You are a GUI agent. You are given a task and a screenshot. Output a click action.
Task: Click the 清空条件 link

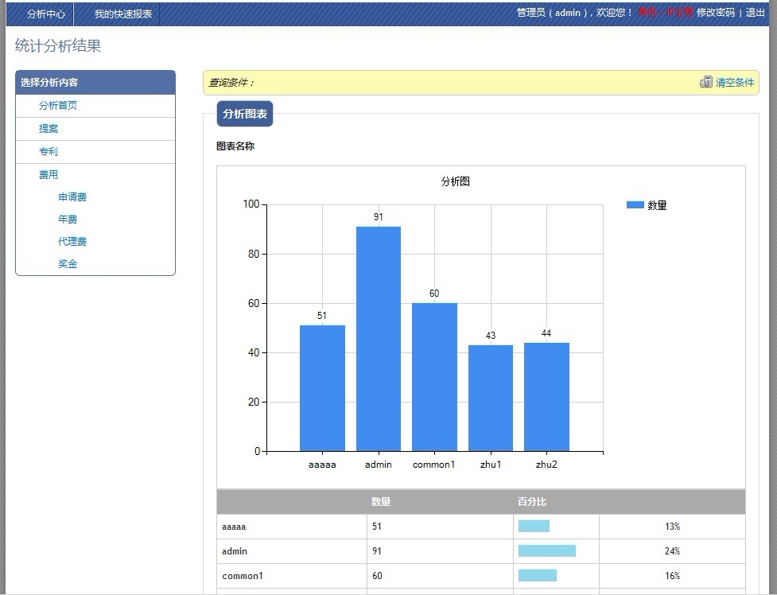pos(735,82)
